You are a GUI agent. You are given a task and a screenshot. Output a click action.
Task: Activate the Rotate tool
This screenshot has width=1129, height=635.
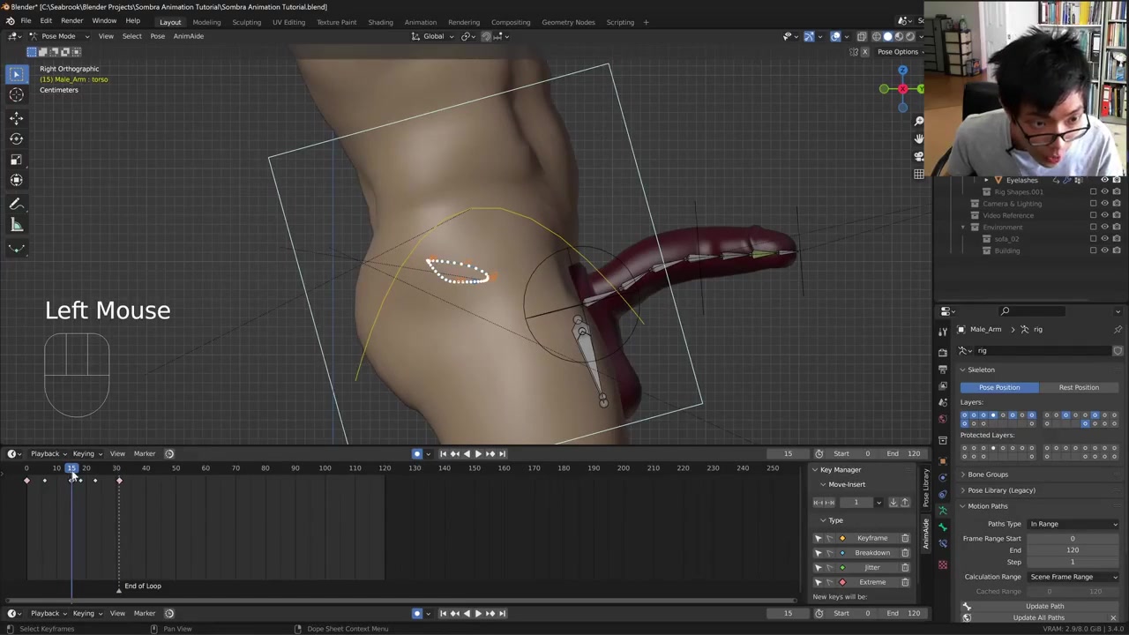pyautogui.click(x=16, y=138)
